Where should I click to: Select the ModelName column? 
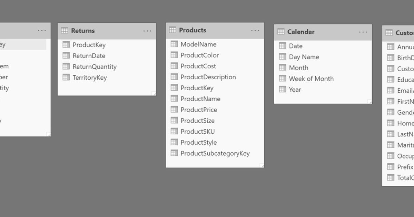coord(198,44)
